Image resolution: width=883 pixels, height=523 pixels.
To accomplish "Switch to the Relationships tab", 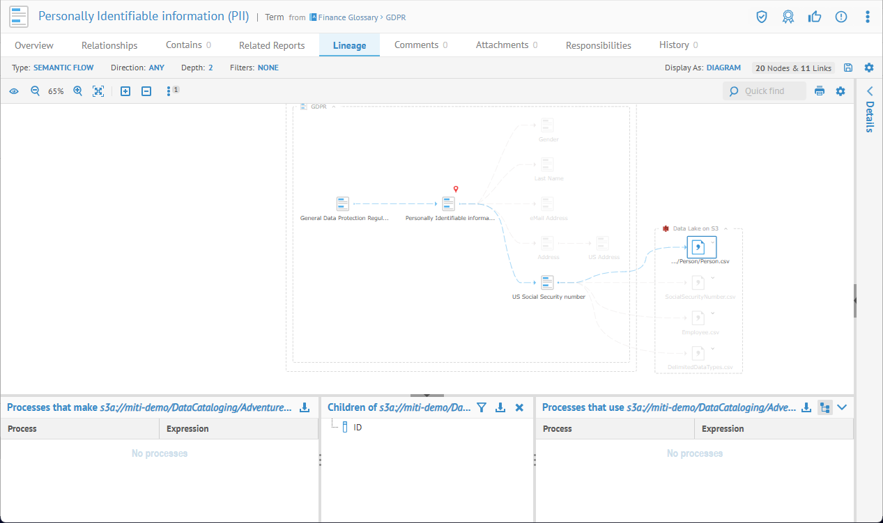I will tap(109, 45).
